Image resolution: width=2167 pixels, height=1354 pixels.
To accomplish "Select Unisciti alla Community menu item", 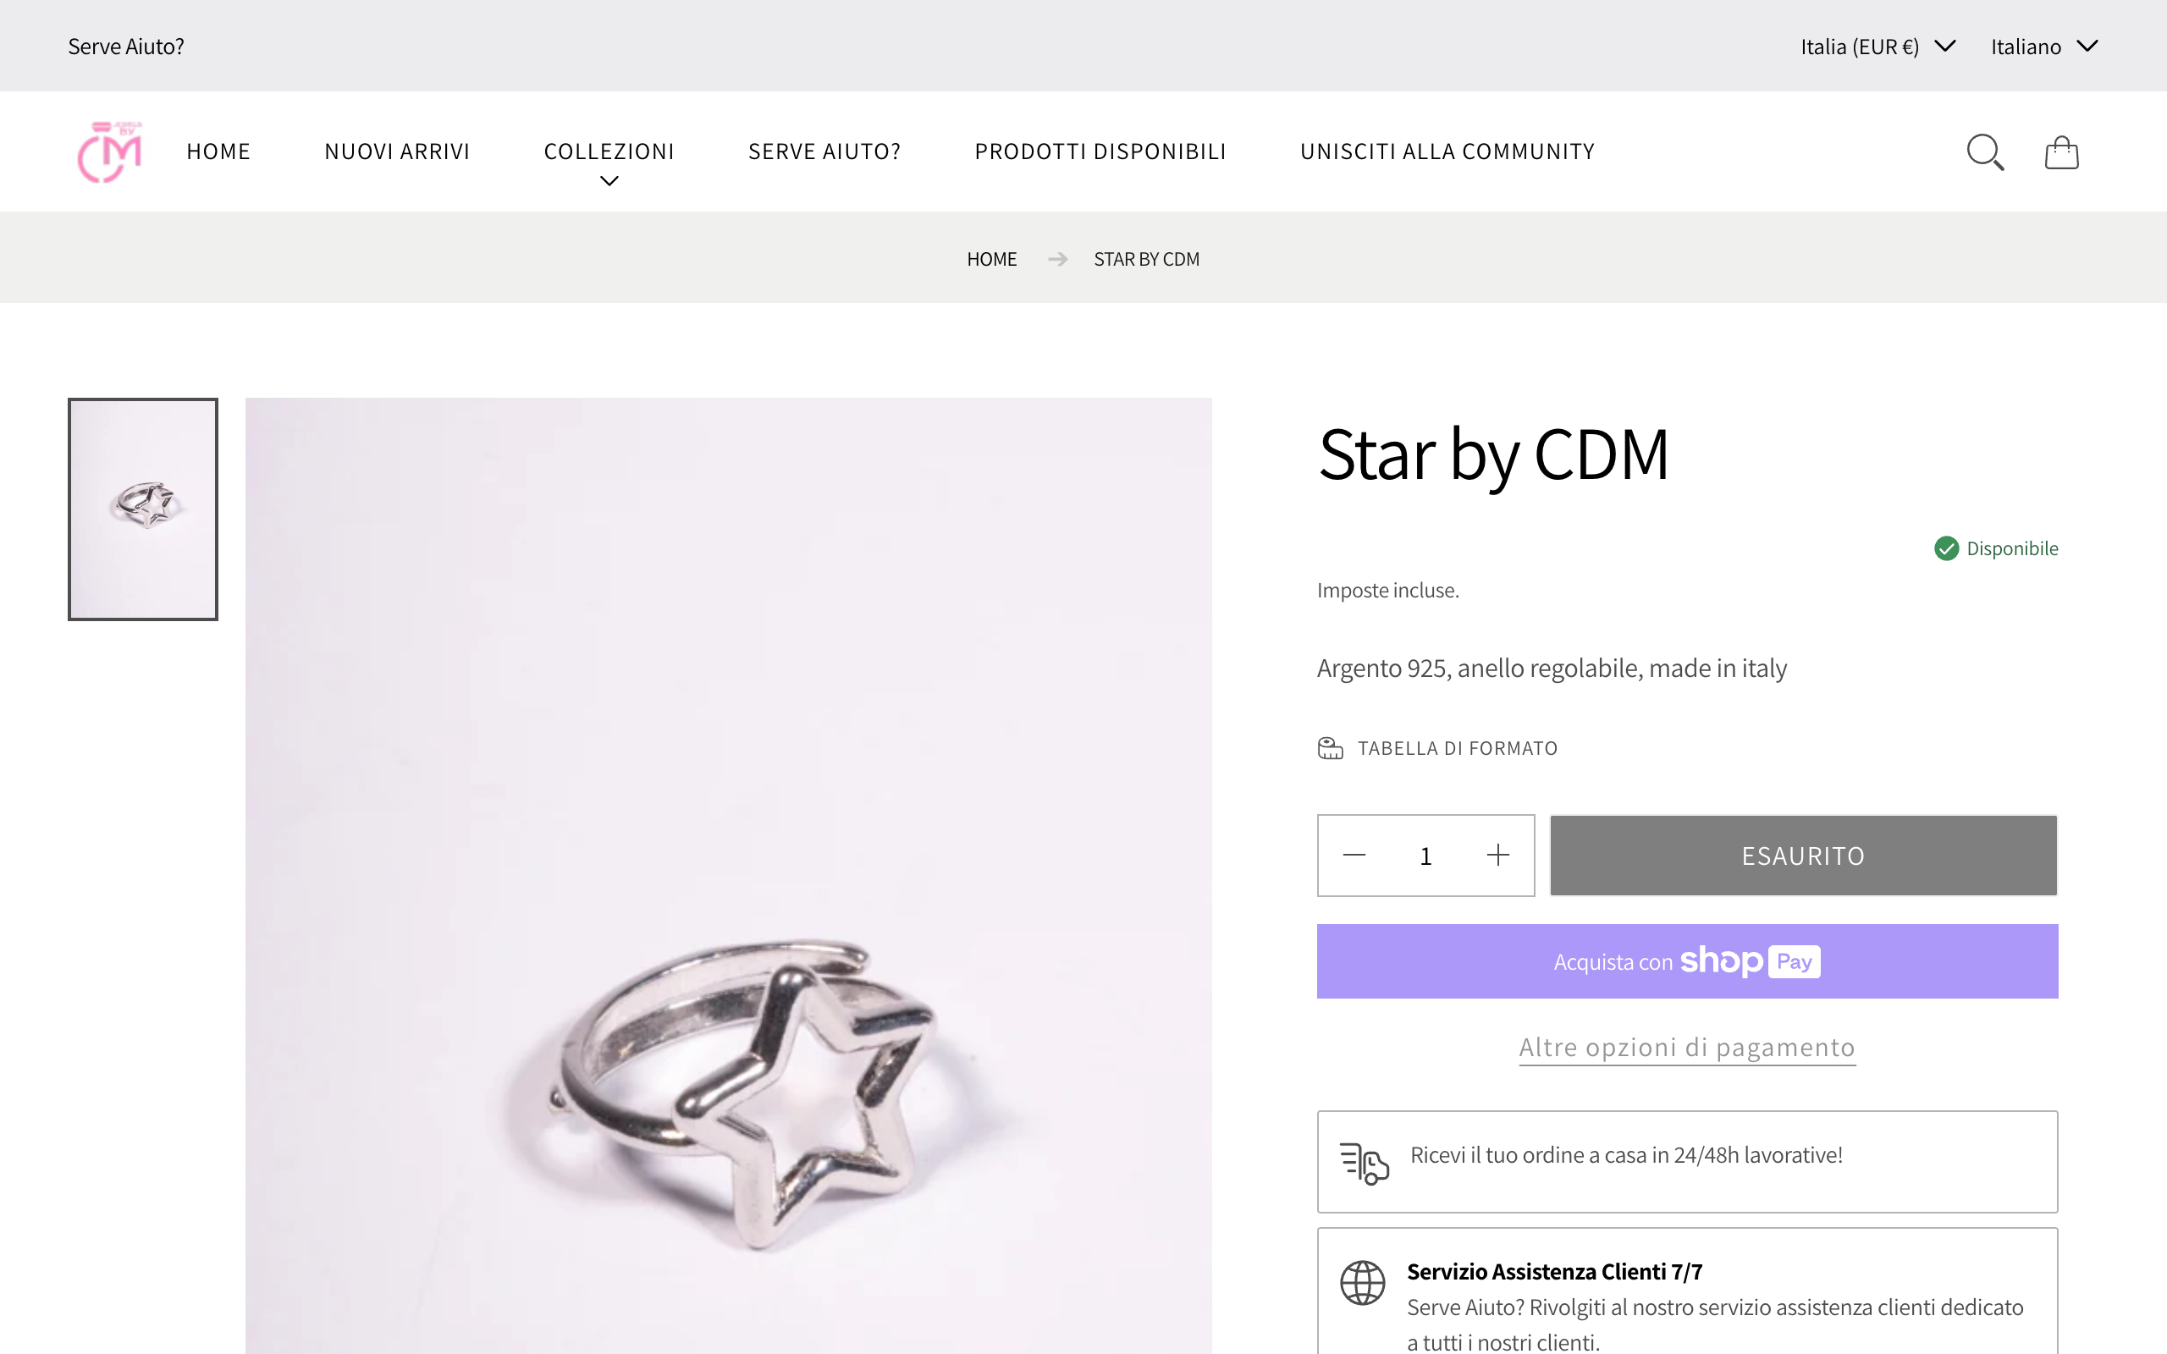I will pos(1447,151).
